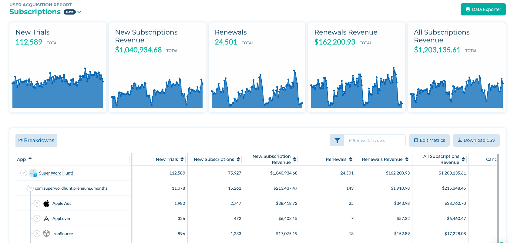Click the Renewals chart card
Screen dimensions: 514x243
tap(257, 67)
